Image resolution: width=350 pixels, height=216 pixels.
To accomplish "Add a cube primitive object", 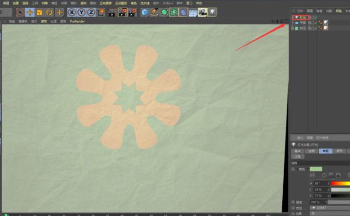I will point(145,12).
